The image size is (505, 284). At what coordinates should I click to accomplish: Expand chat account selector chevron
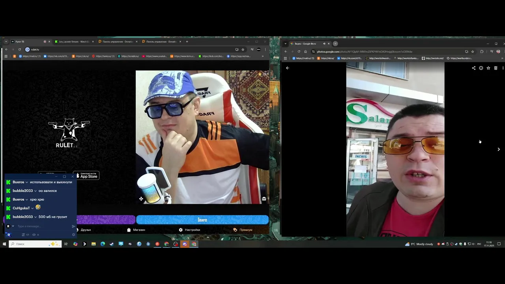click(x=13, y=226)
